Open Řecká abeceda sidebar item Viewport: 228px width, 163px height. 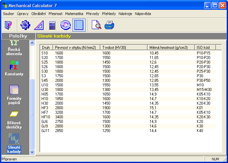pyautogui.click(x=14, y=48)
